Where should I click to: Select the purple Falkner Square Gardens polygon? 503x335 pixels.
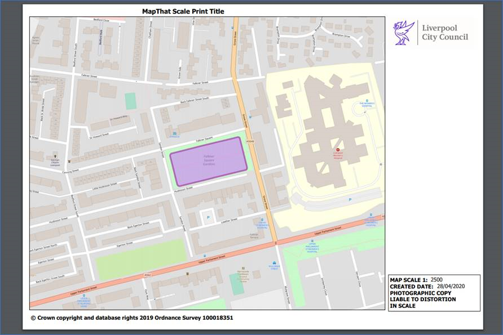[209, 162]
